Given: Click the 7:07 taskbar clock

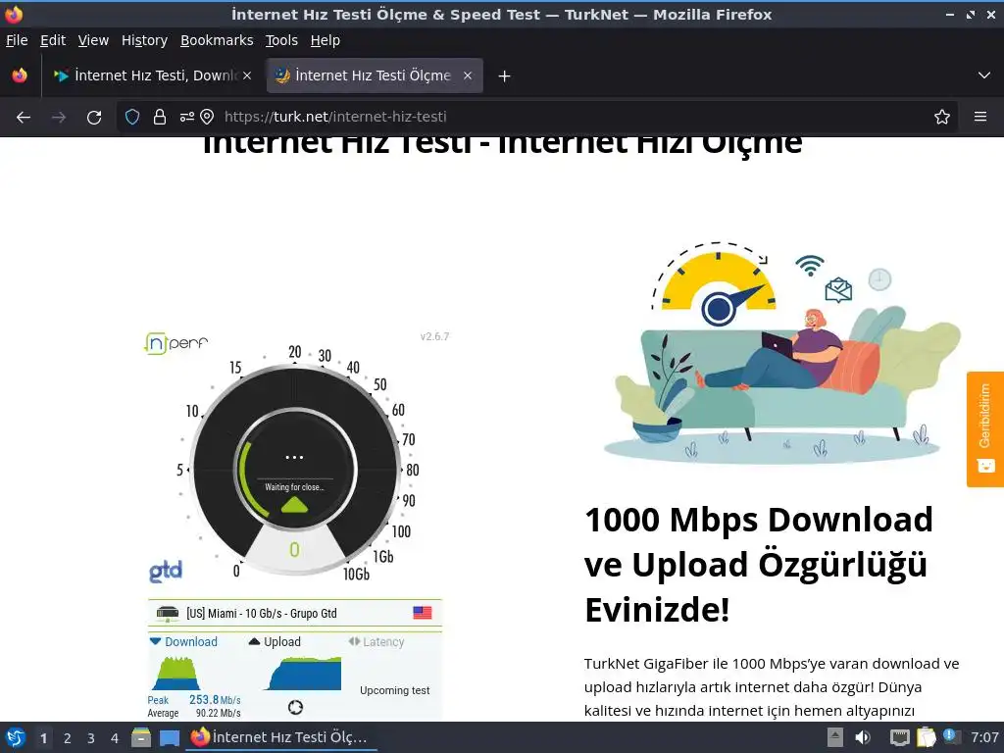Looking at the screenshot, I should click(x=984, y=737).
